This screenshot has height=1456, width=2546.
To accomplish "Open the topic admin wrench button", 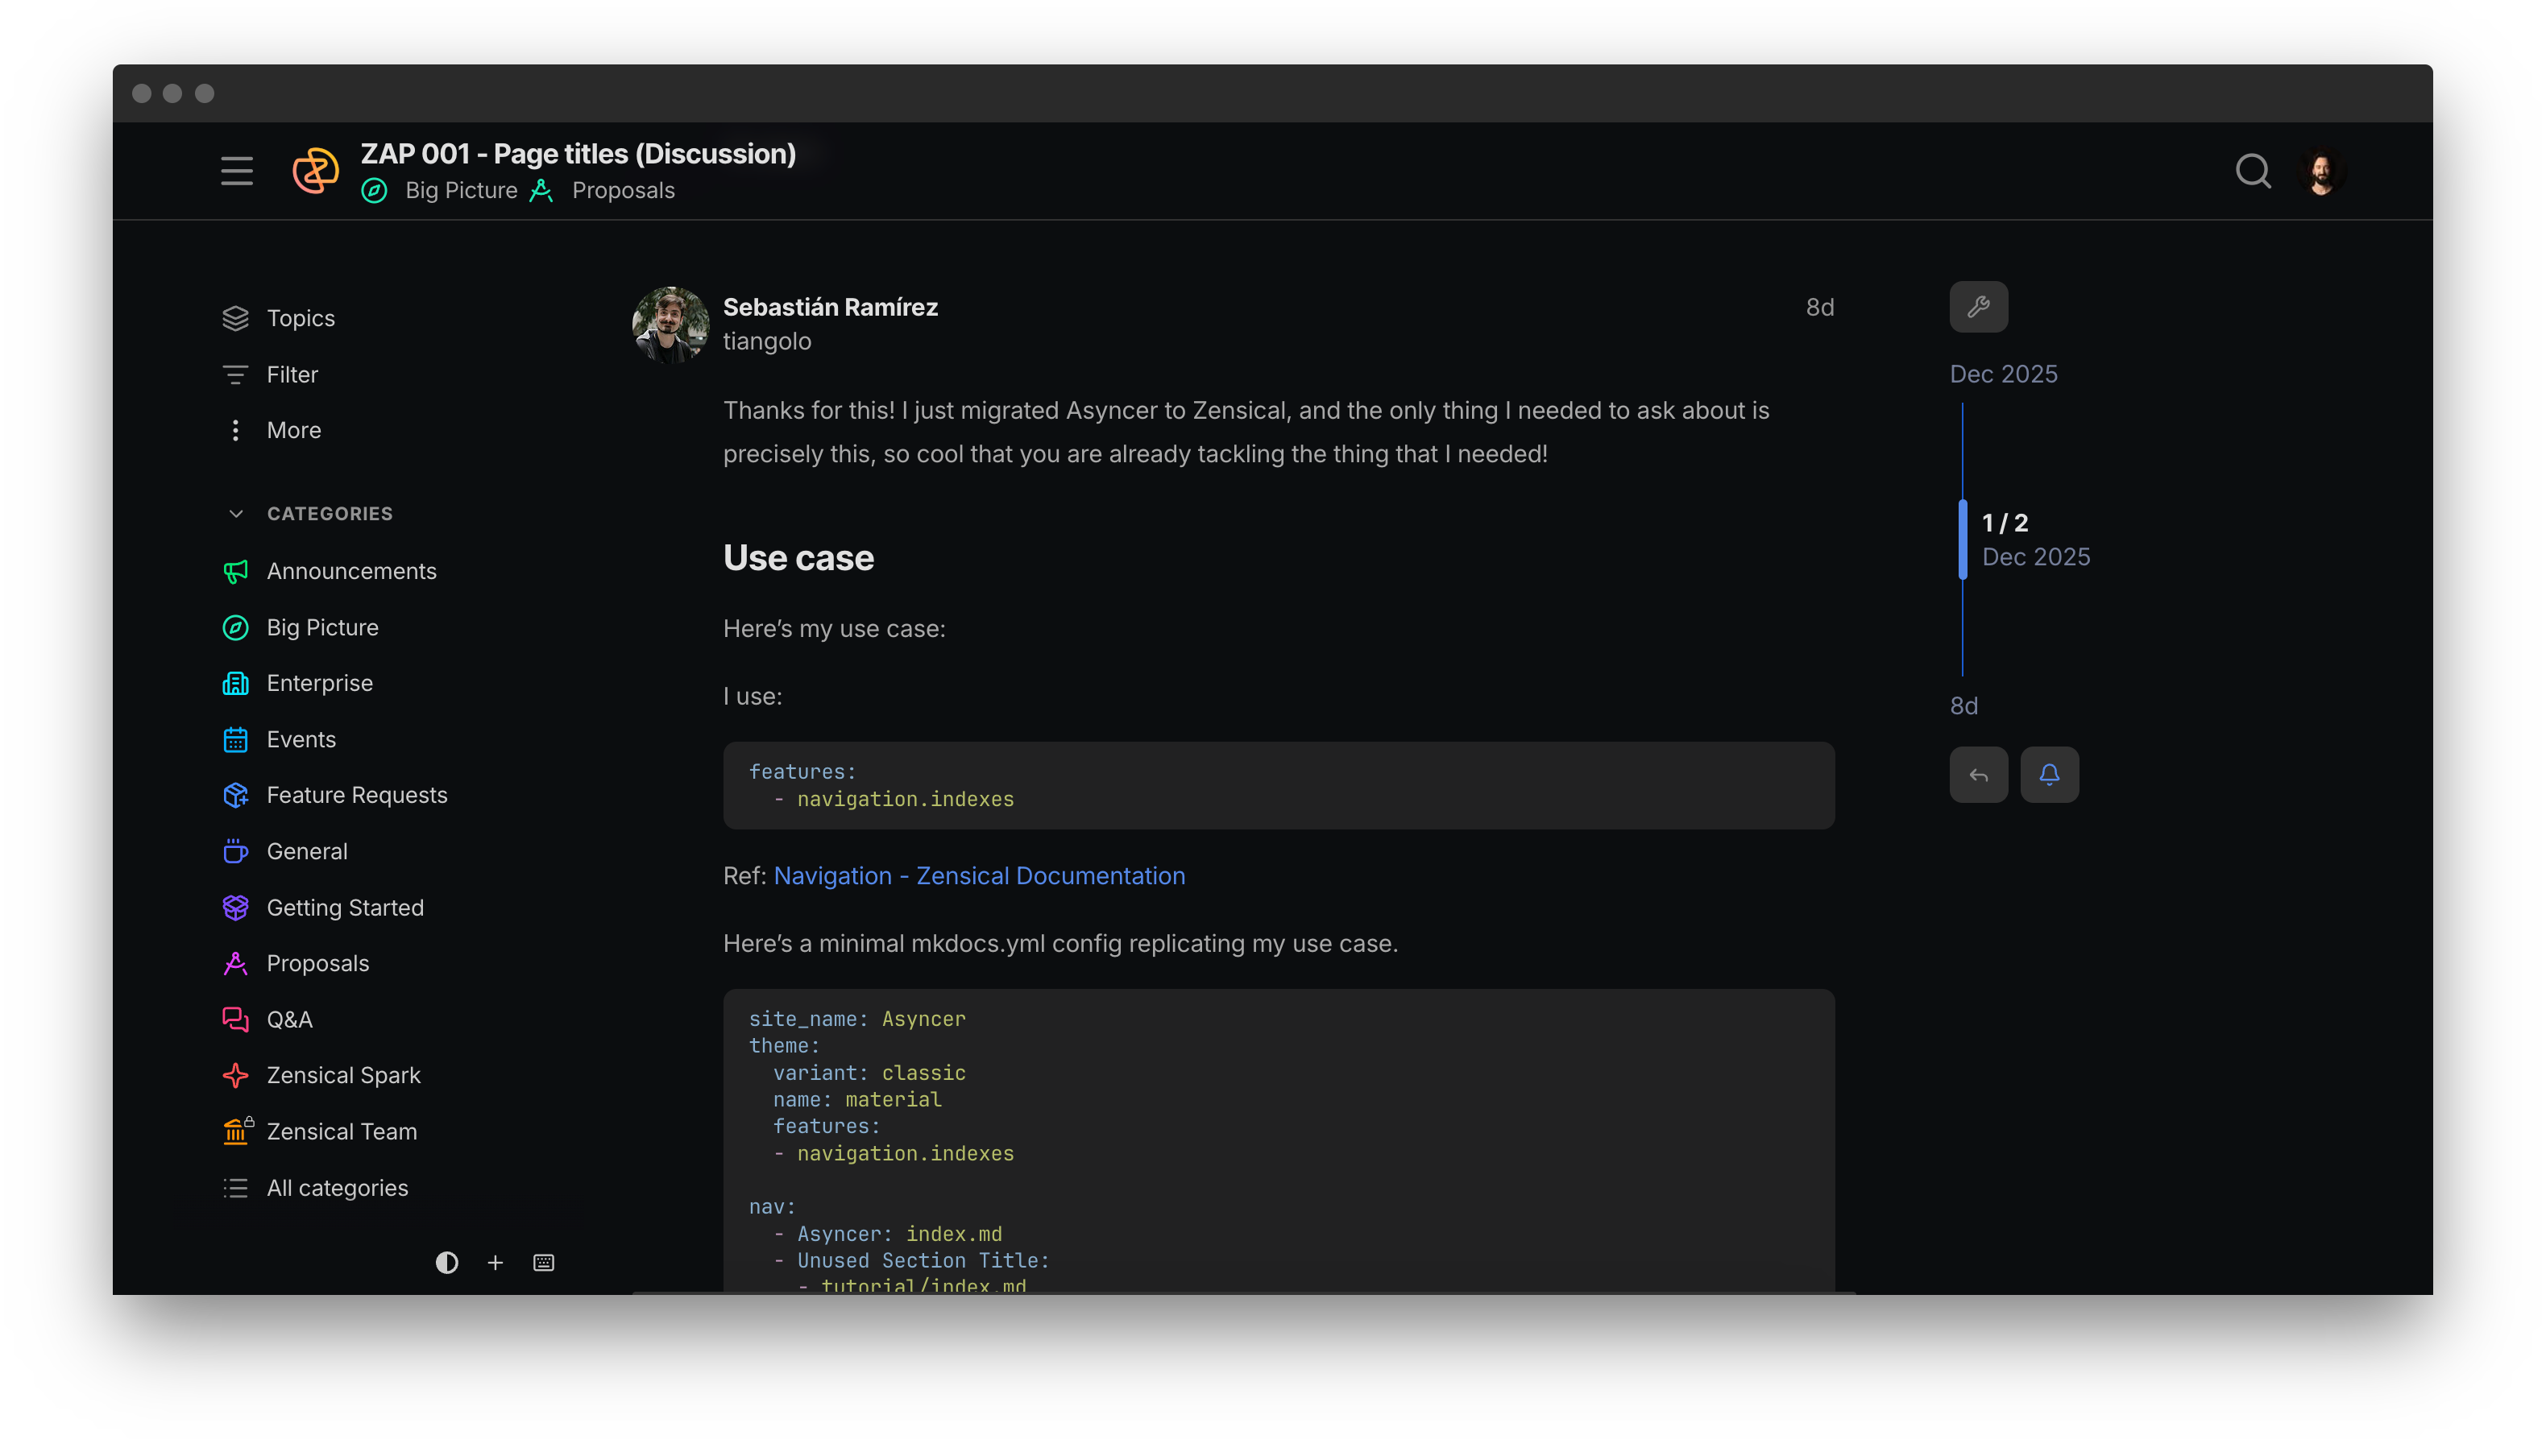I will pyautogui.click(x=1978, y=307).
